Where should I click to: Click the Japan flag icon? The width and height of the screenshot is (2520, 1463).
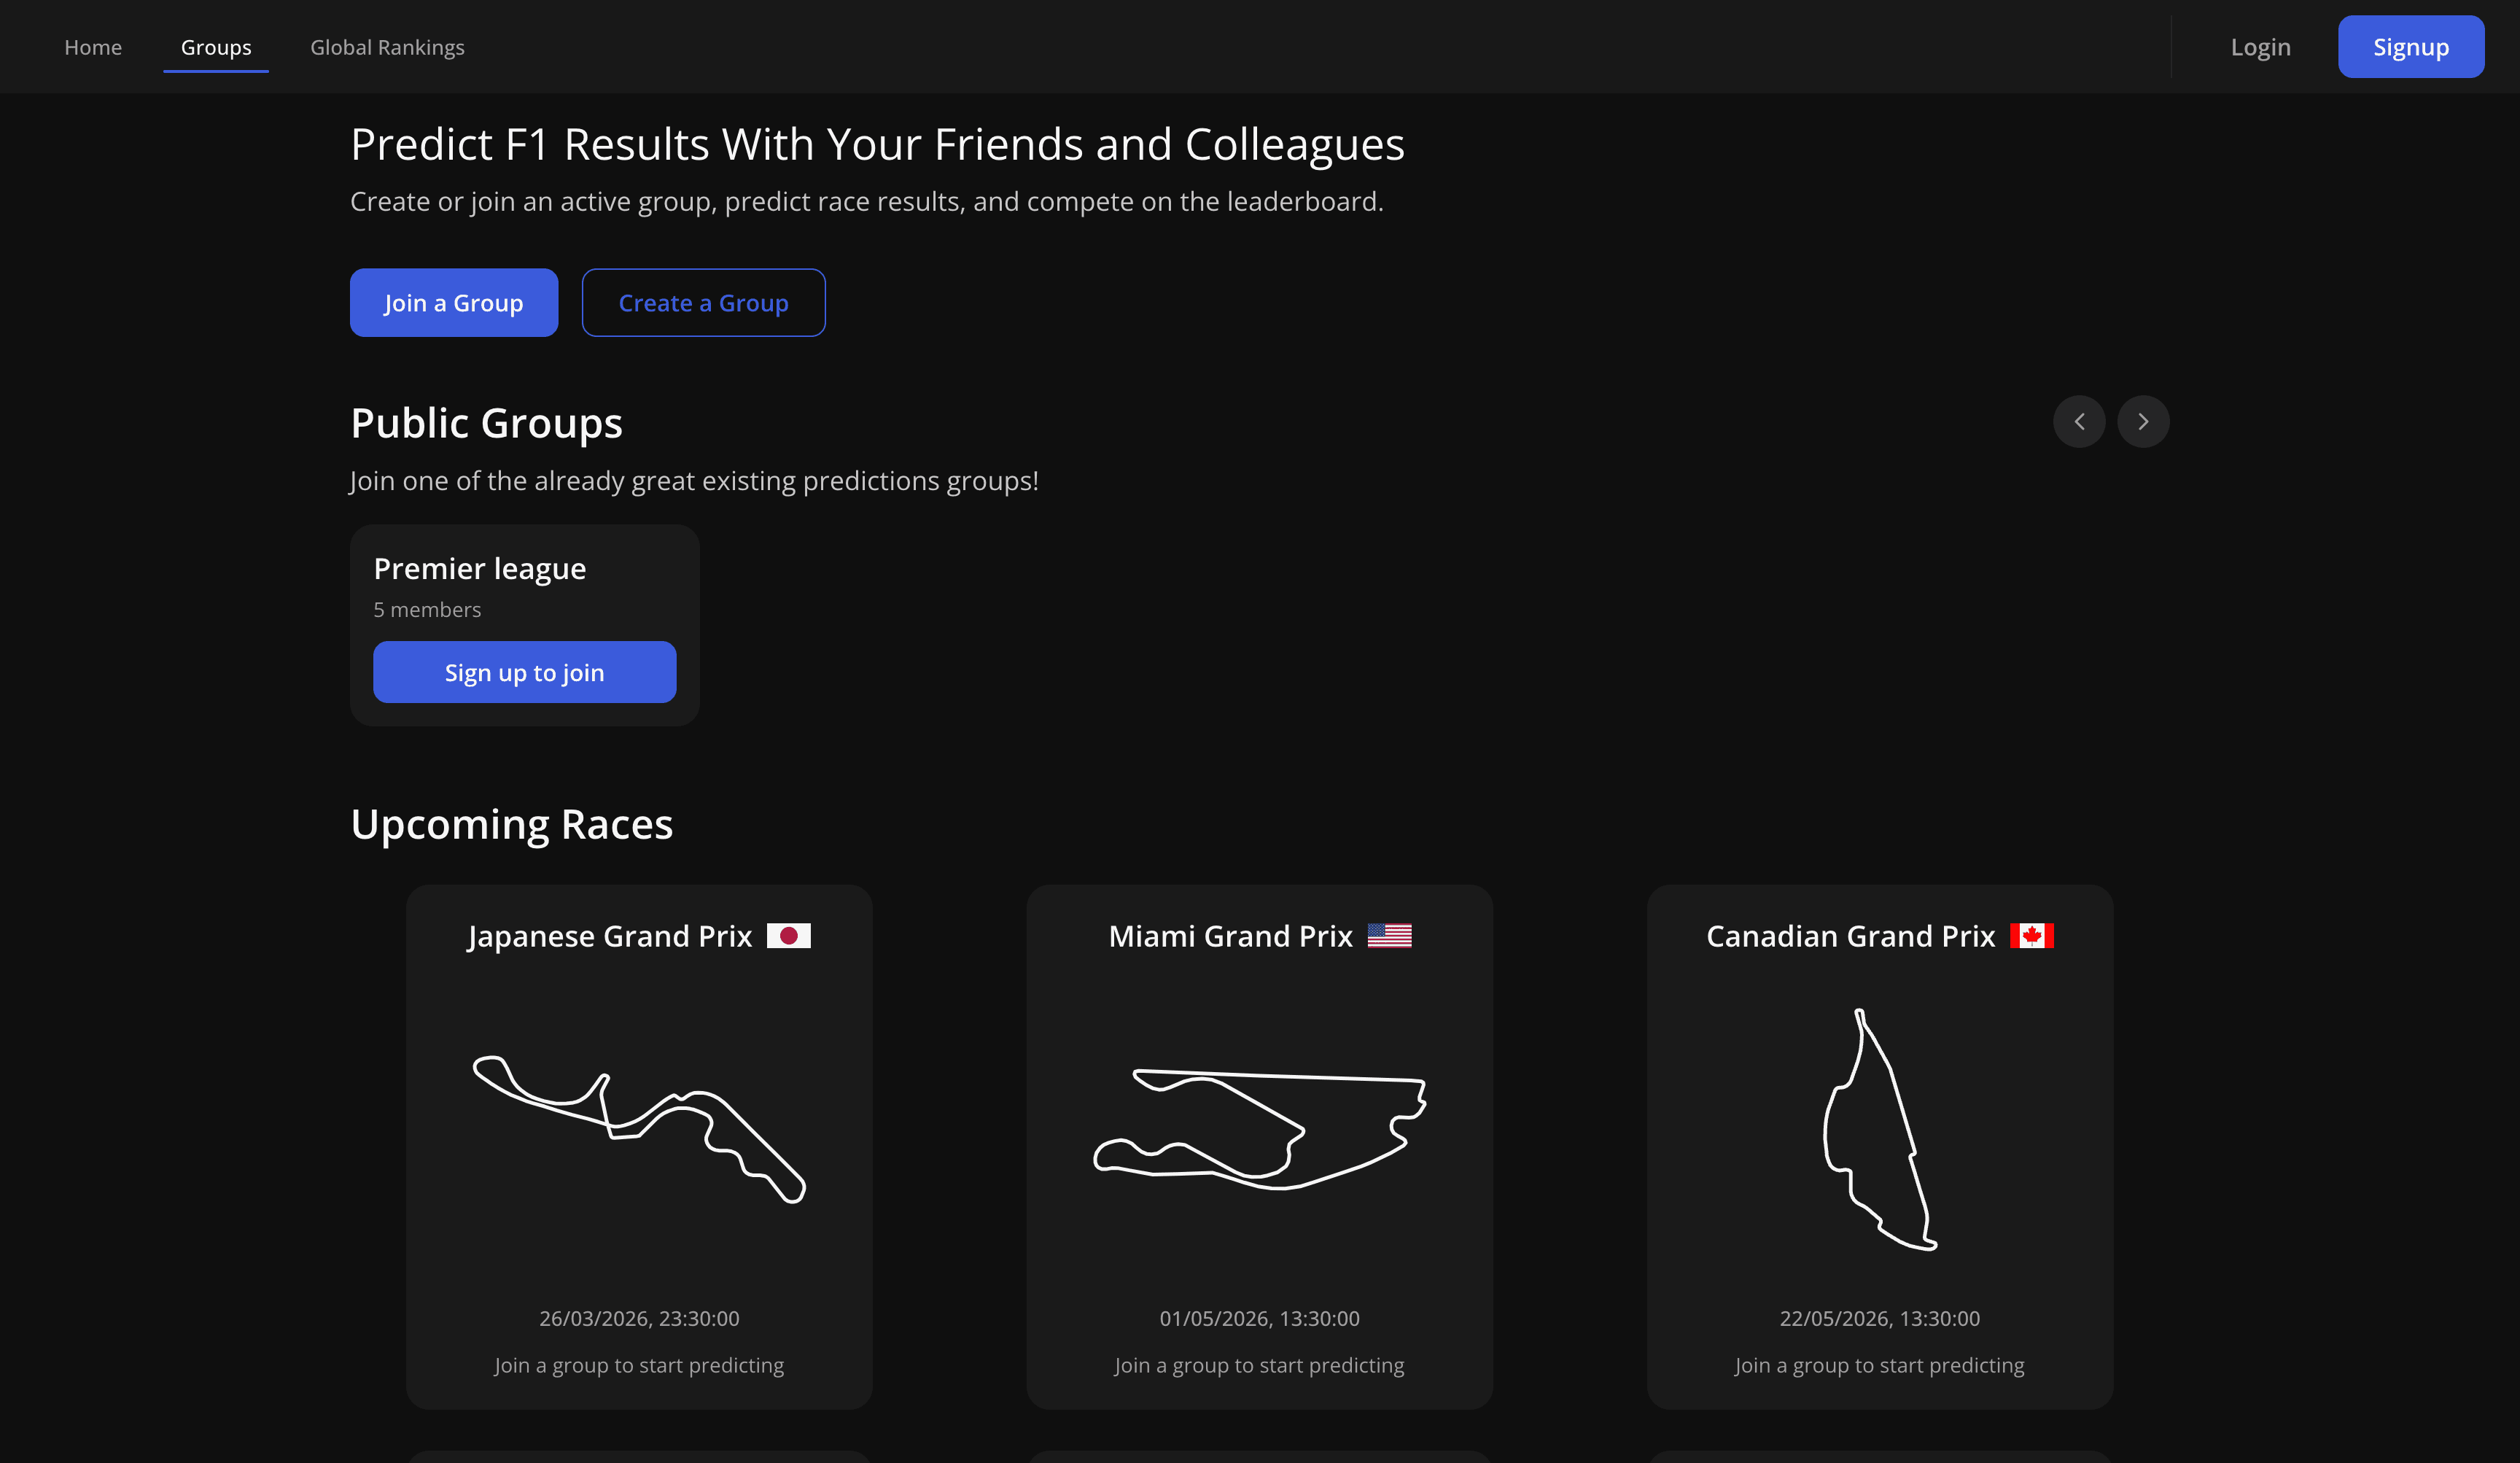[788, 936]
